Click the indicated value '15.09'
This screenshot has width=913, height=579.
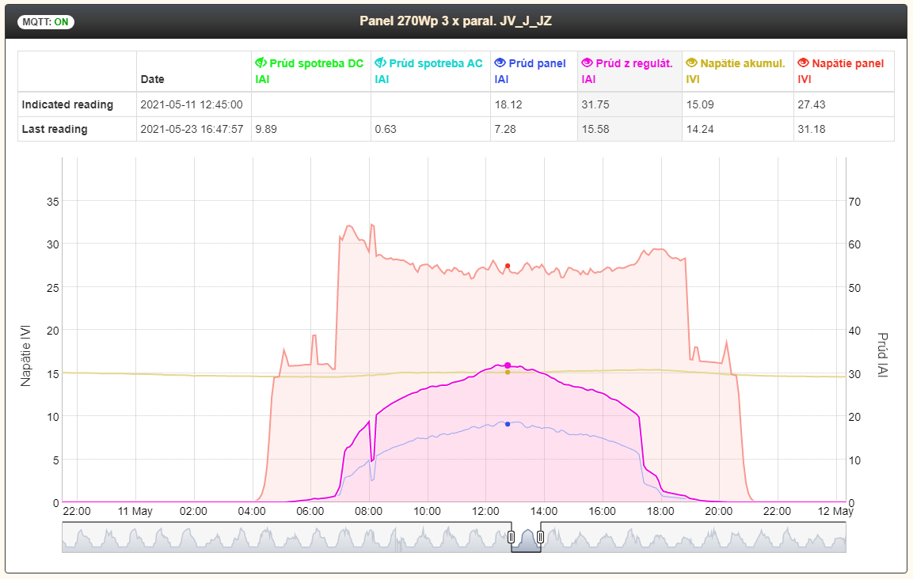click(x=701, y=104)
